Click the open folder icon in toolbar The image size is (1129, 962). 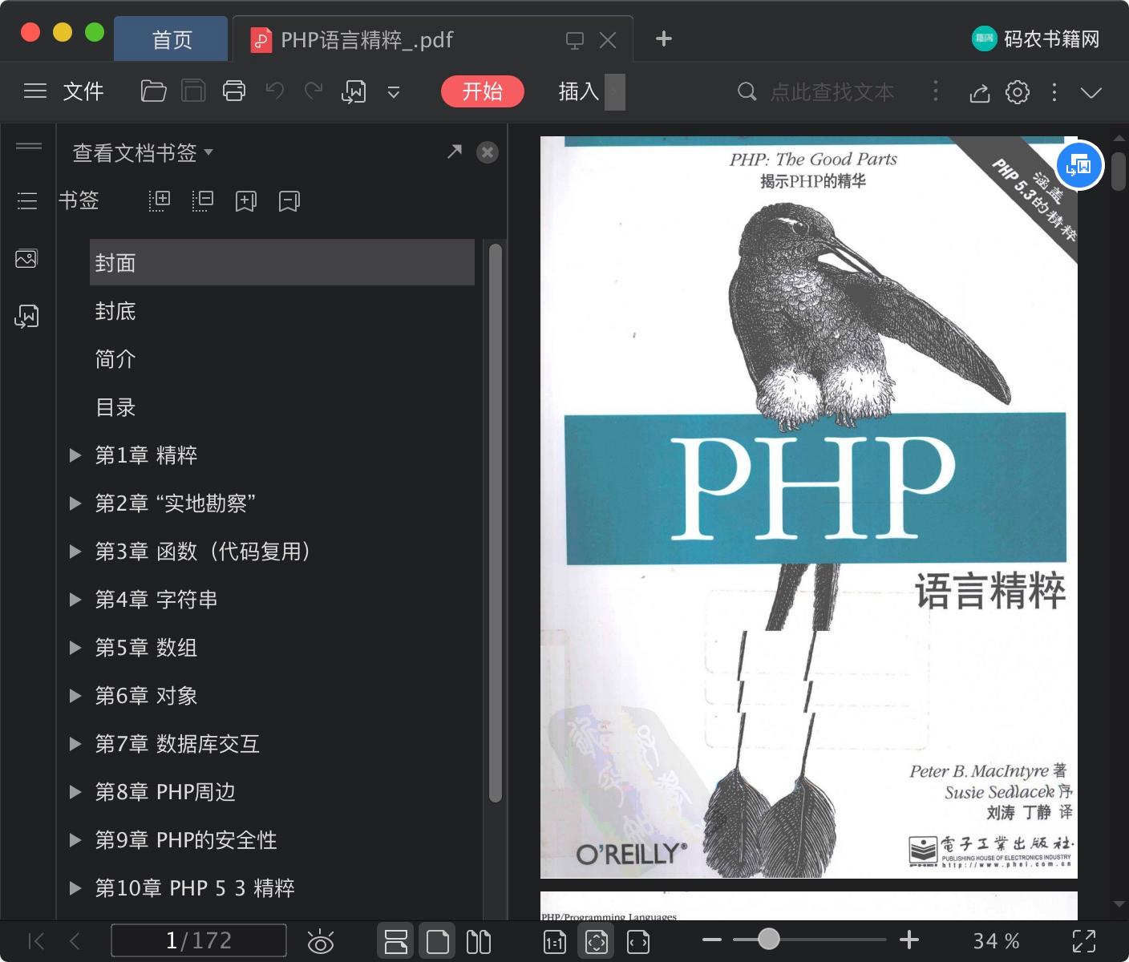point(153,91)
